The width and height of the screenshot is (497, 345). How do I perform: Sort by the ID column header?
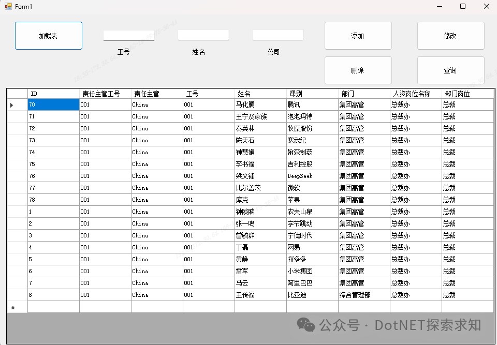53,94
